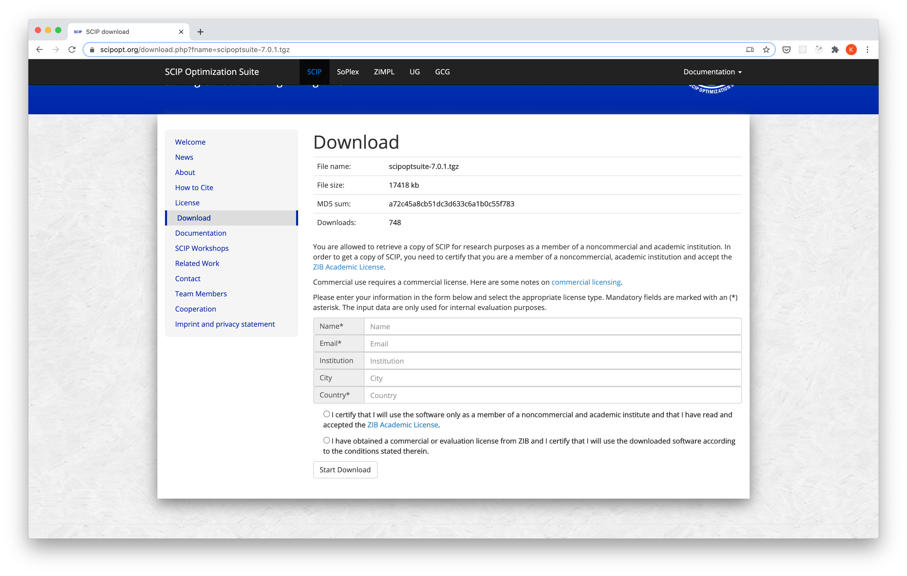Screen dimensions: 907x576
Task: Click into the Name input field
Action: click(552, 327)
